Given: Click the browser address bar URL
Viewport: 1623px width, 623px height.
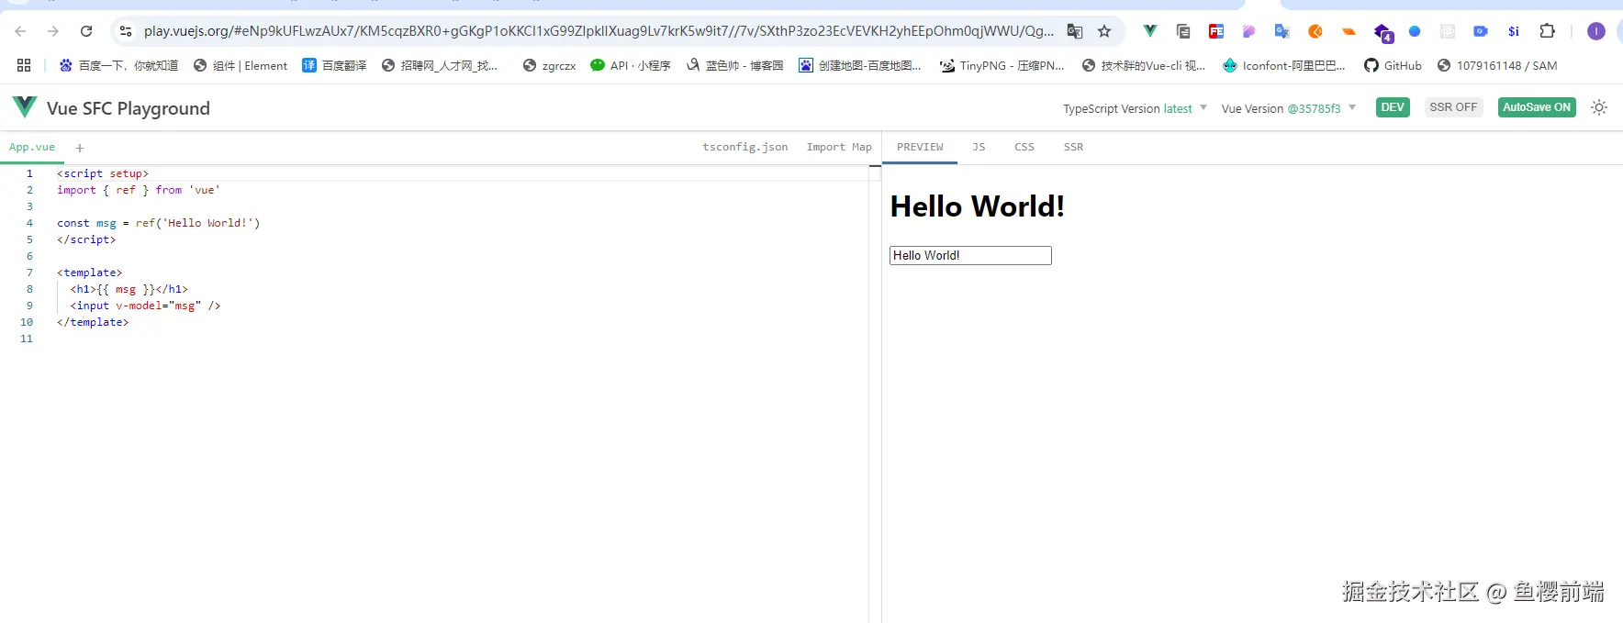Looking at the screenshot, I should [599, 31].
